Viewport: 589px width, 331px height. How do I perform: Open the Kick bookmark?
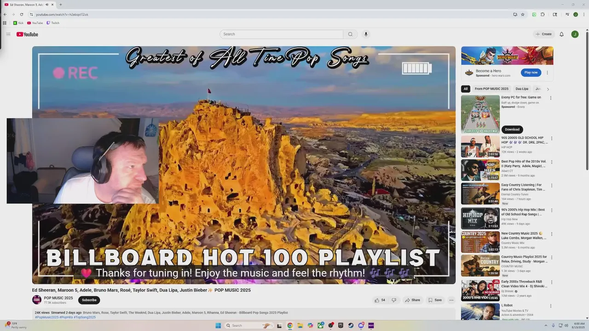[x=18, y=23]
